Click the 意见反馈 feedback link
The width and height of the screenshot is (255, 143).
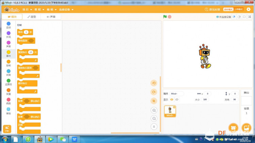click(x=212, y=10)
